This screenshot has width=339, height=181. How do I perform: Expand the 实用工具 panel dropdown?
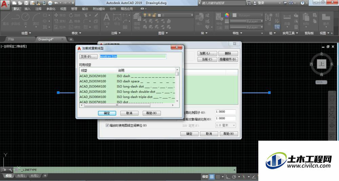pos(290,33)
